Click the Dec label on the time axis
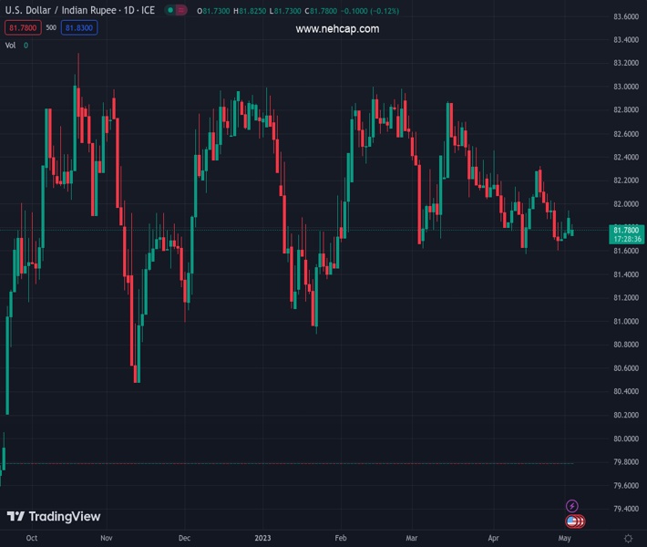The image size is (647, 547). tap(185, 538)
